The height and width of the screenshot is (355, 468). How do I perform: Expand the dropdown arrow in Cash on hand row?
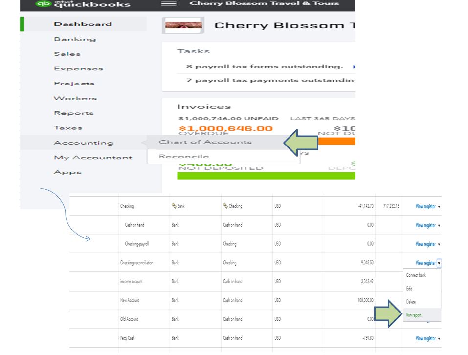[x=439, y=225]
